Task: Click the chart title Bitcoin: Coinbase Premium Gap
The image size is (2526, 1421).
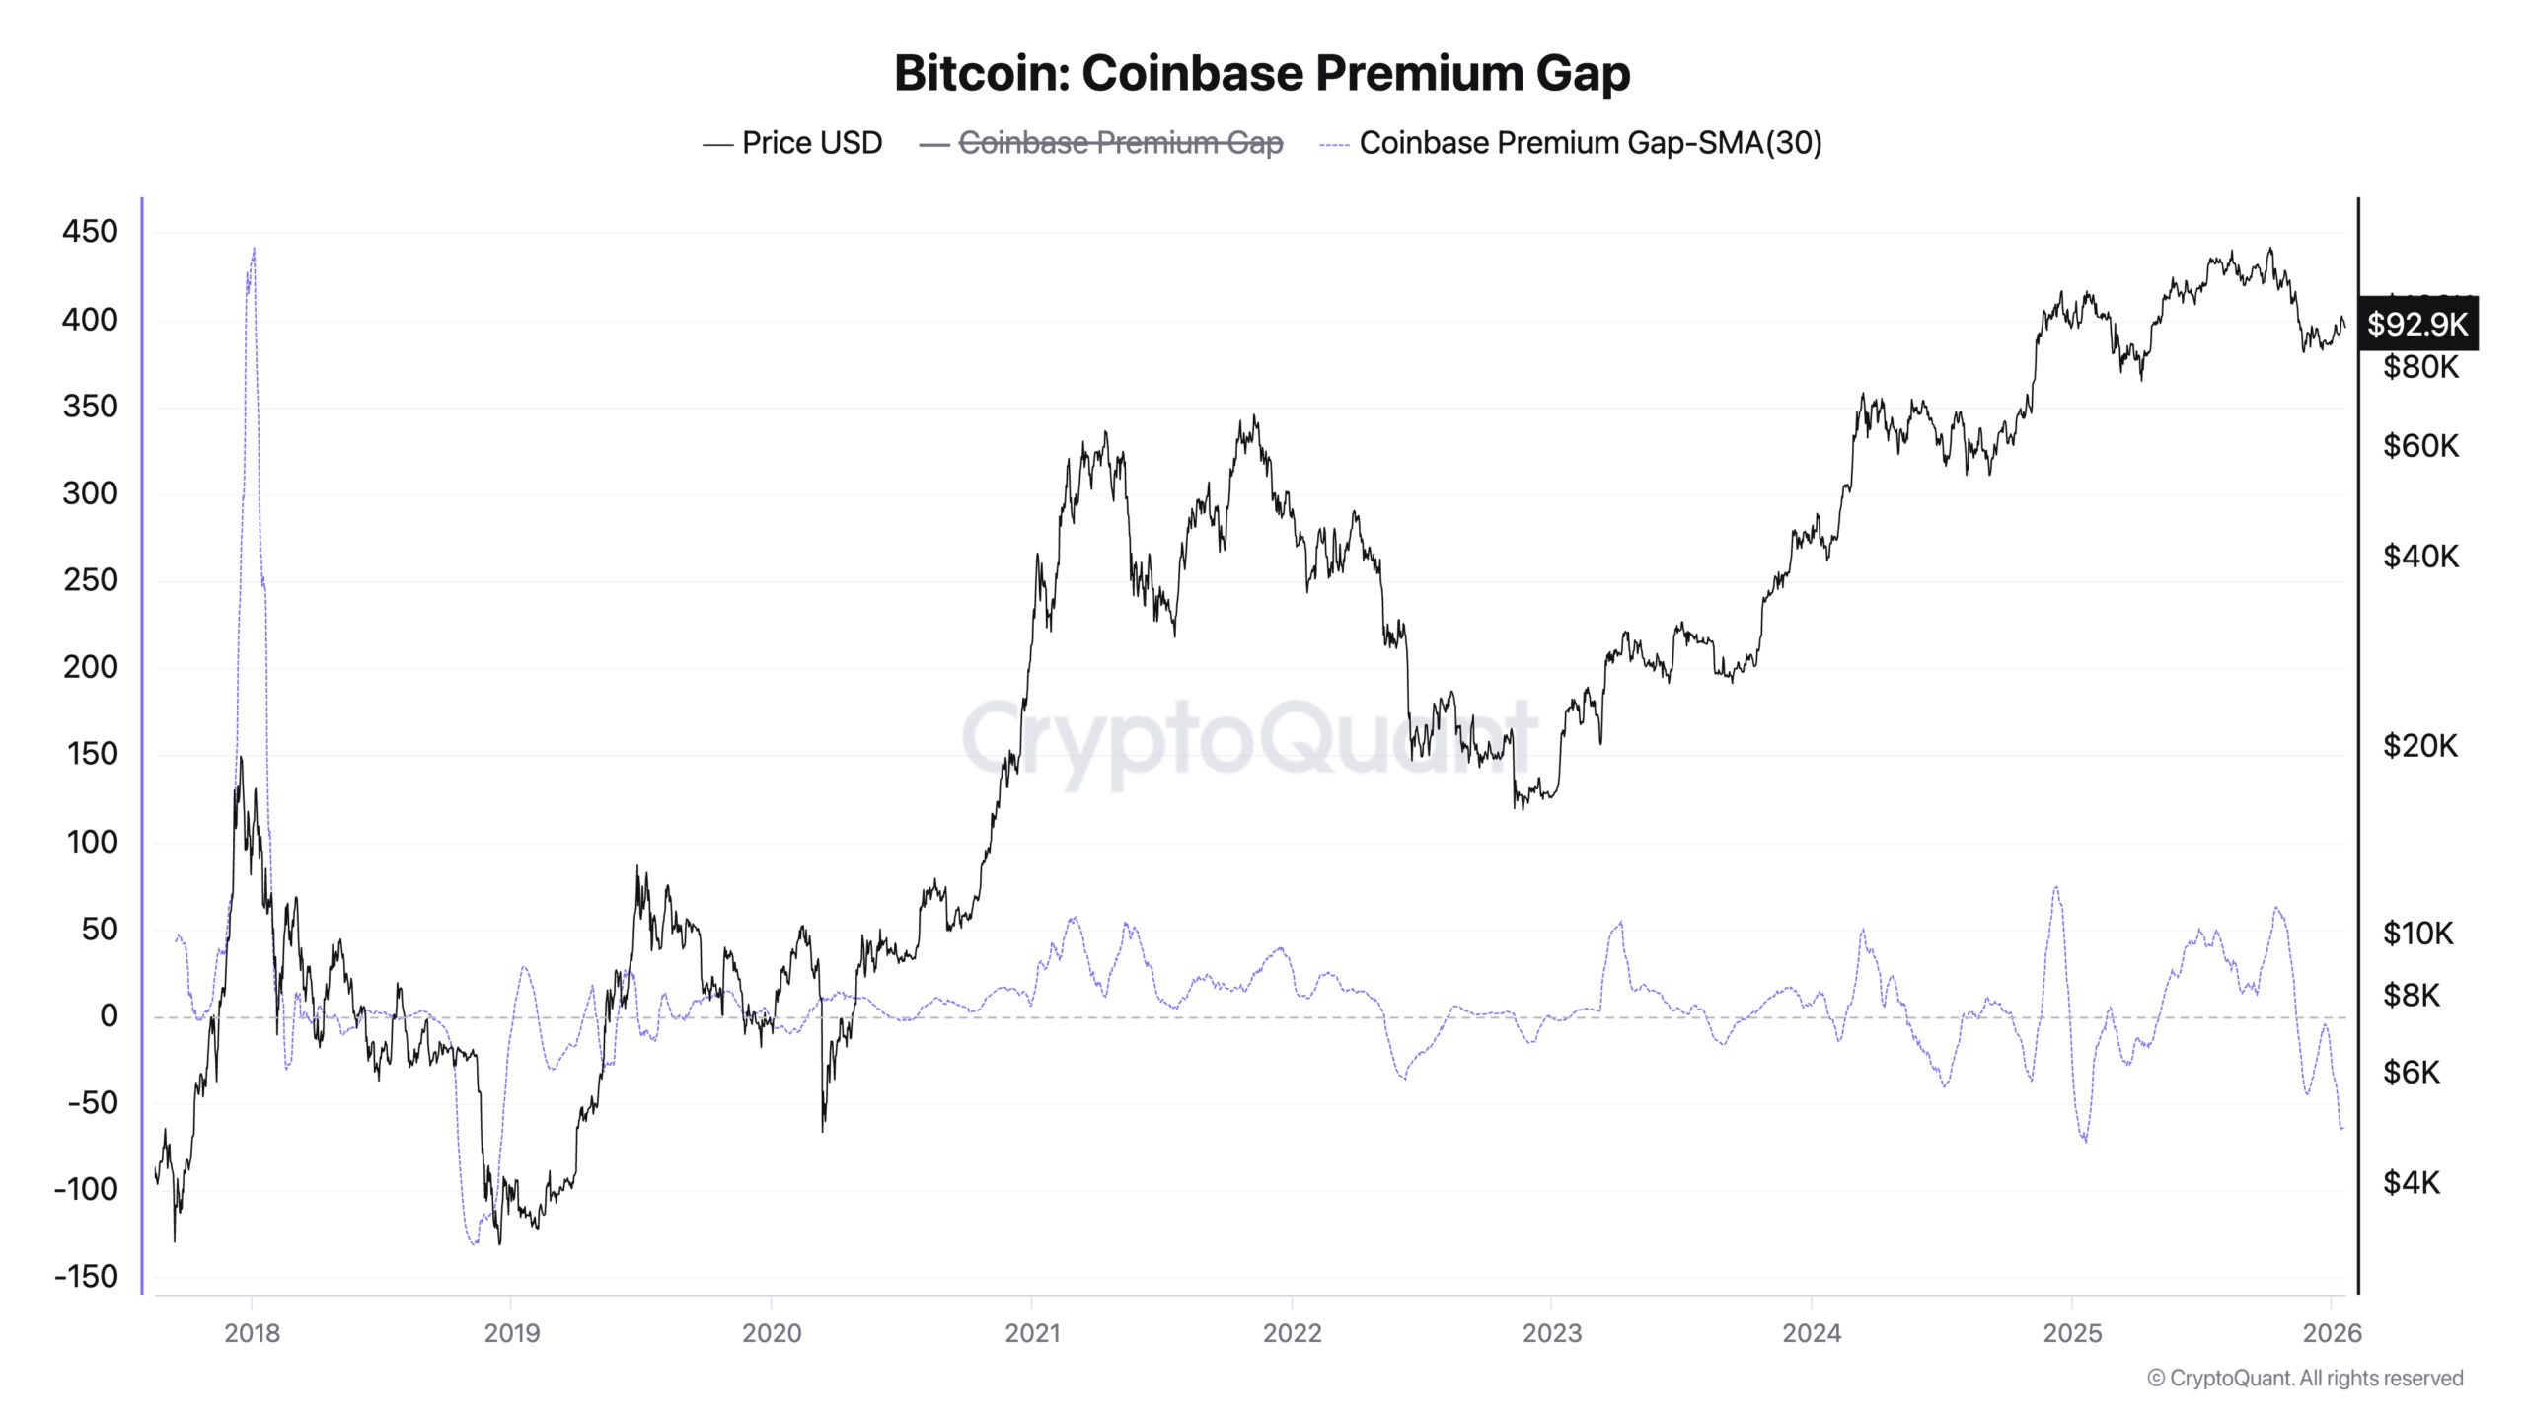Action: point(1262,73)
